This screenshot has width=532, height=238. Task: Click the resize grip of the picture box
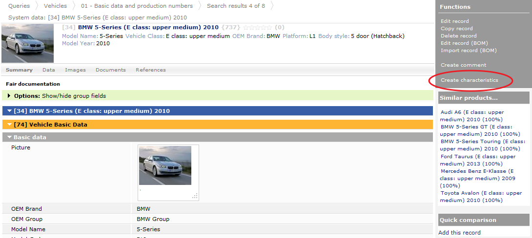195,196
